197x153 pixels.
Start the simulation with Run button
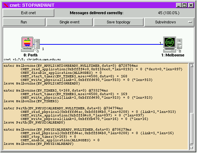coord(24,22)
